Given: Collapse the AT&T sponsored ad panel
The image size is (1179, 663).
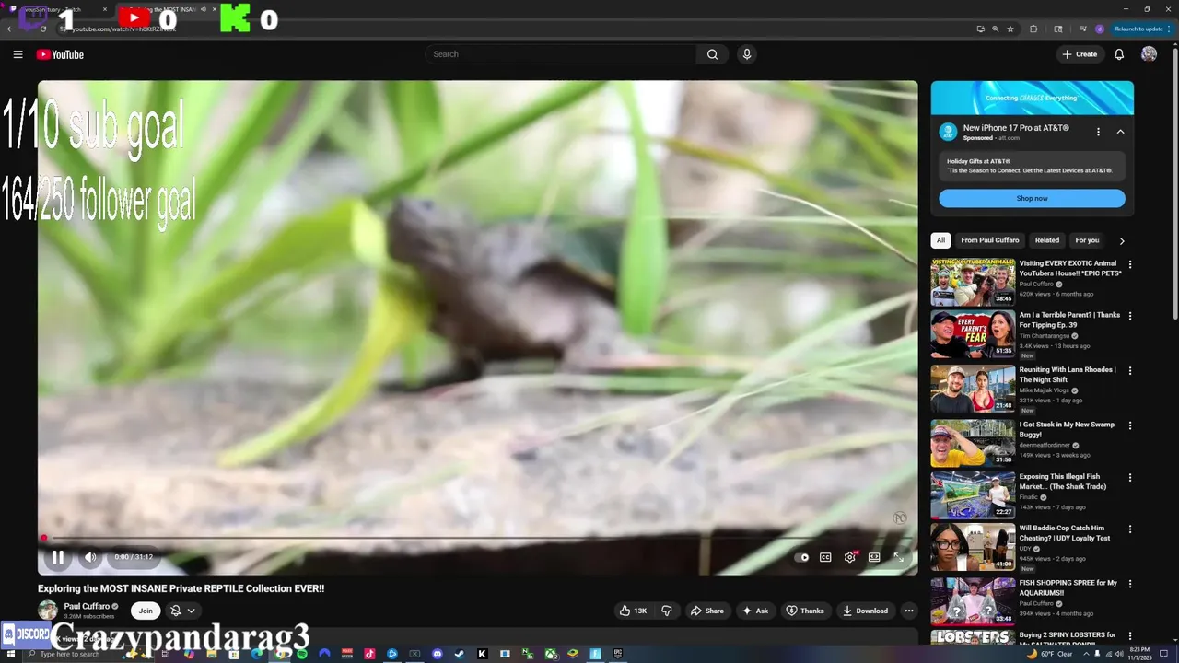Looking at the screenshot, I should [x=1120, y=132].
